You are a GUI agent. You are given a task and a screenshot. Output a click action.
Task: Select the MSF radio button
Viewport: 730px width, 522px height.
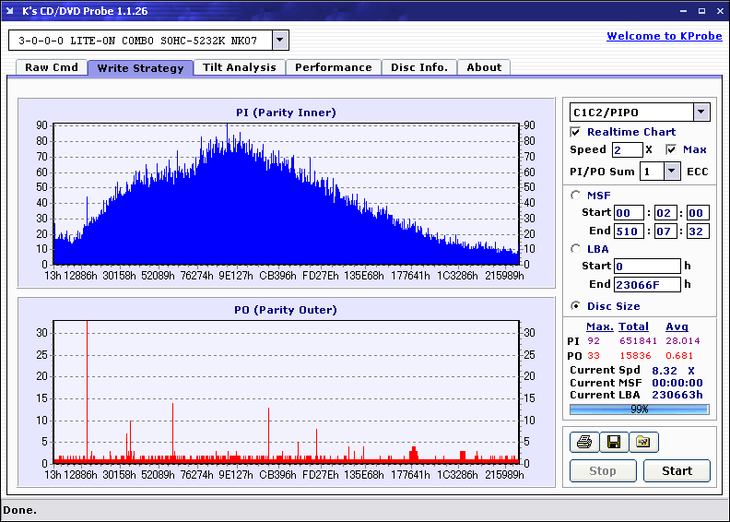tap(576, 196)
